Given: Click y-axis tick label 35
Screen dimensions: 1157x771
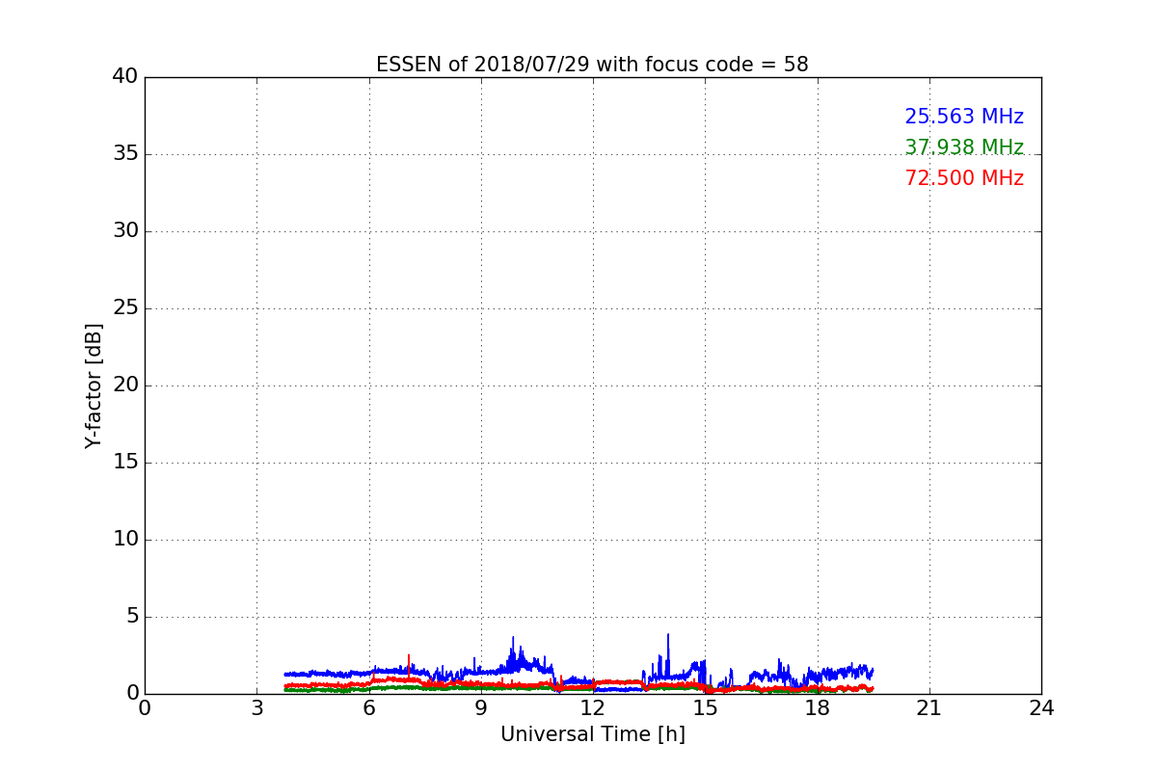Looking at the screenshot, I should [x=125, y=154].
